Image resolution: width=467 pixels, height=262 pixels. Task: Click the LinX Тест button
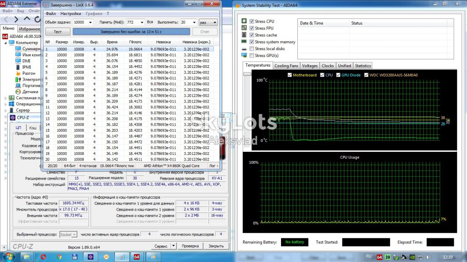58,31
